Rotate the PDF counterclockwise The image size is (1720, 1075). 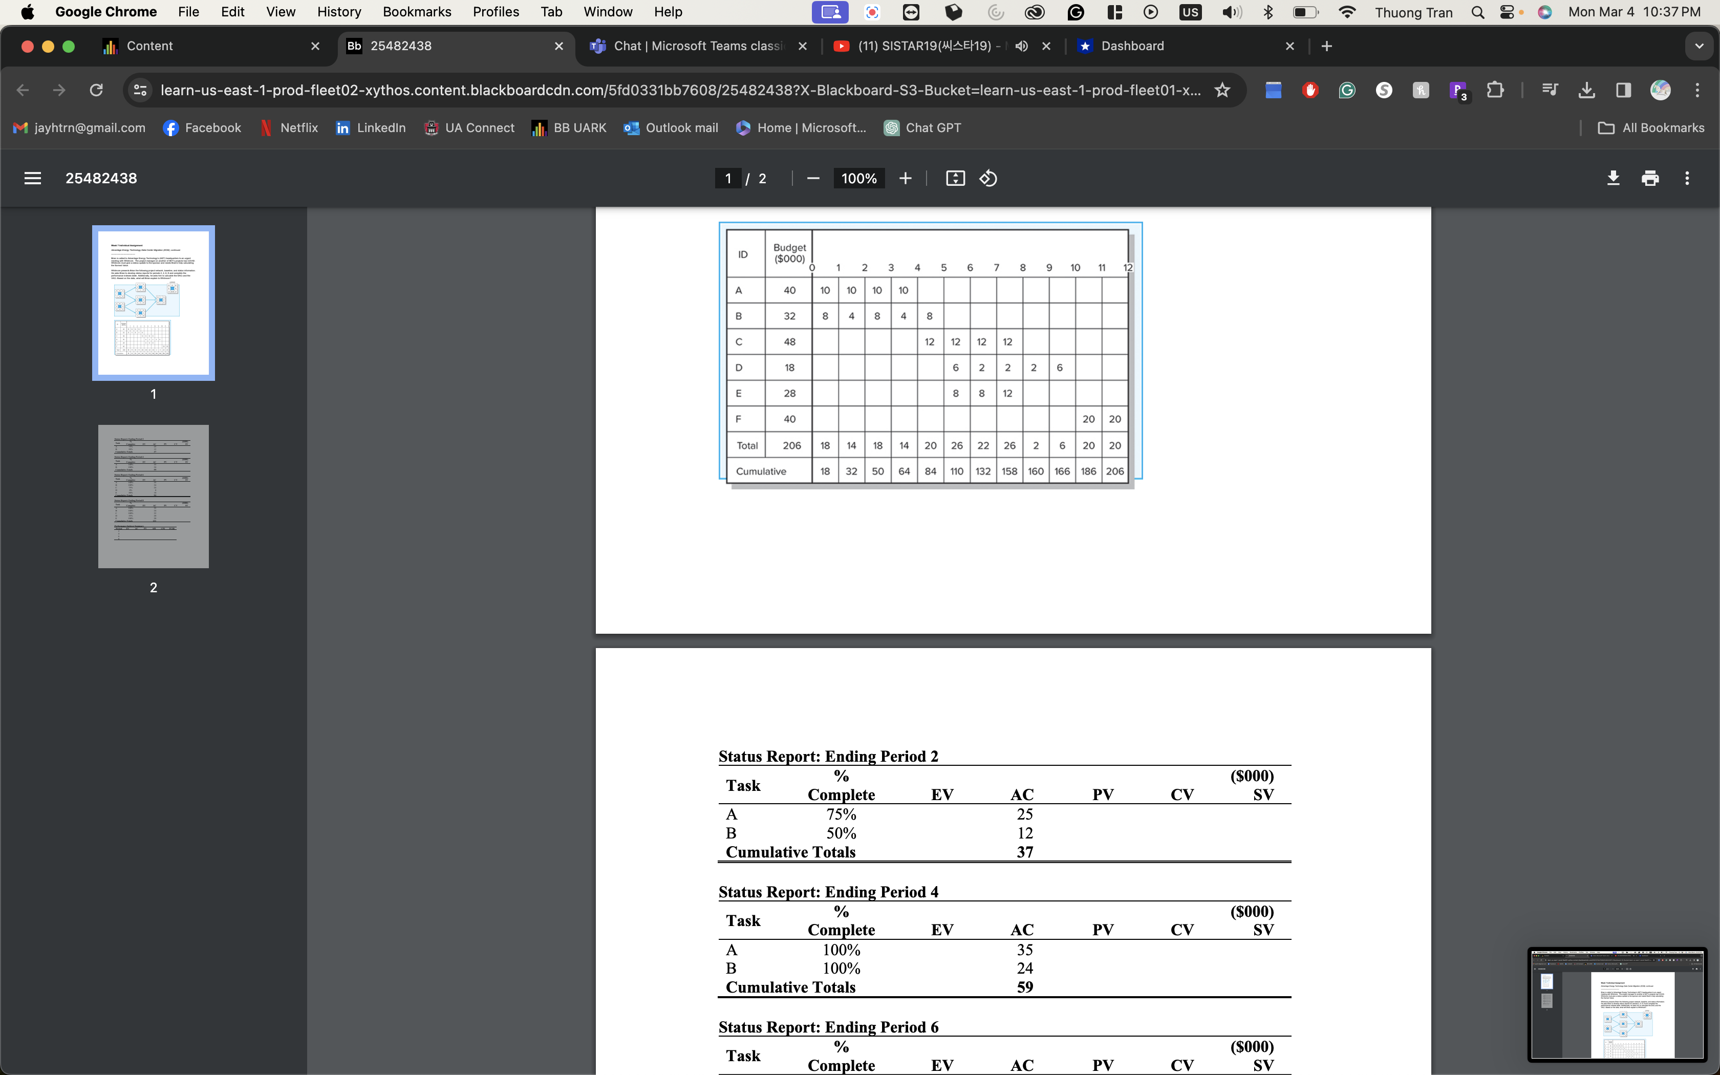tap(988, 179)
